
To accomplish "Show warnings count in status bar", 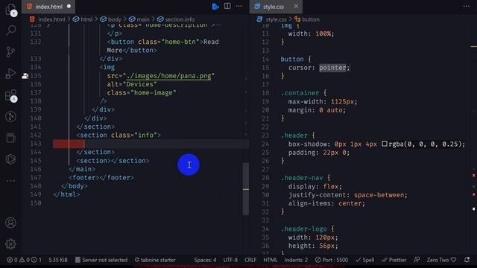I will [x=25, y=260].
